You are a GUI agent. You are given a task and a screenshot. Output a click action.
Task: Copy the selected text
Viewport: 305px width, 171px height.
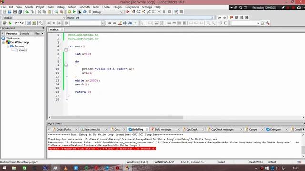[44, 12]
